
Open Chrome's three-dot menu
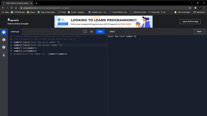(x=204, y=8)
